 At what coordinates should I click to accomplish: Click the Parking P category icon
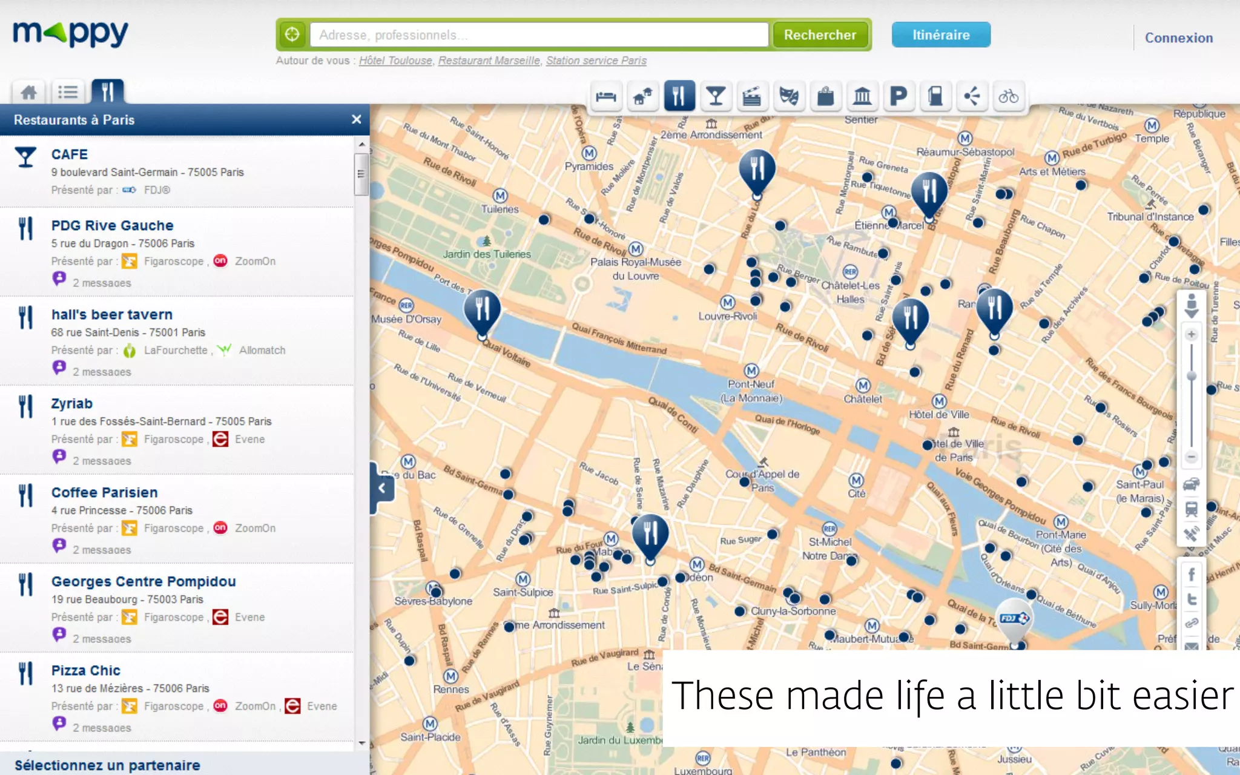click(899, 96)
